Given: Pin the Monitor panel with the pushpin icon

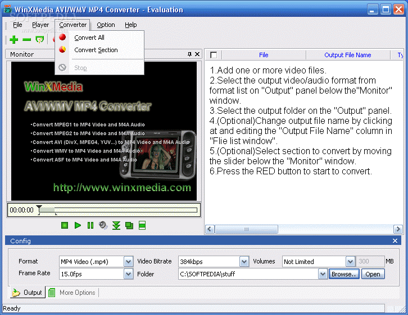Looking at the screenshot, I should pyautogui.click(x=189, y=54).
